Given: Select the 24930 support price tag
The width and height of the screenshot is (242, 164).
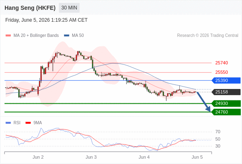Looking at the screenshot, I should pos(226,103).
